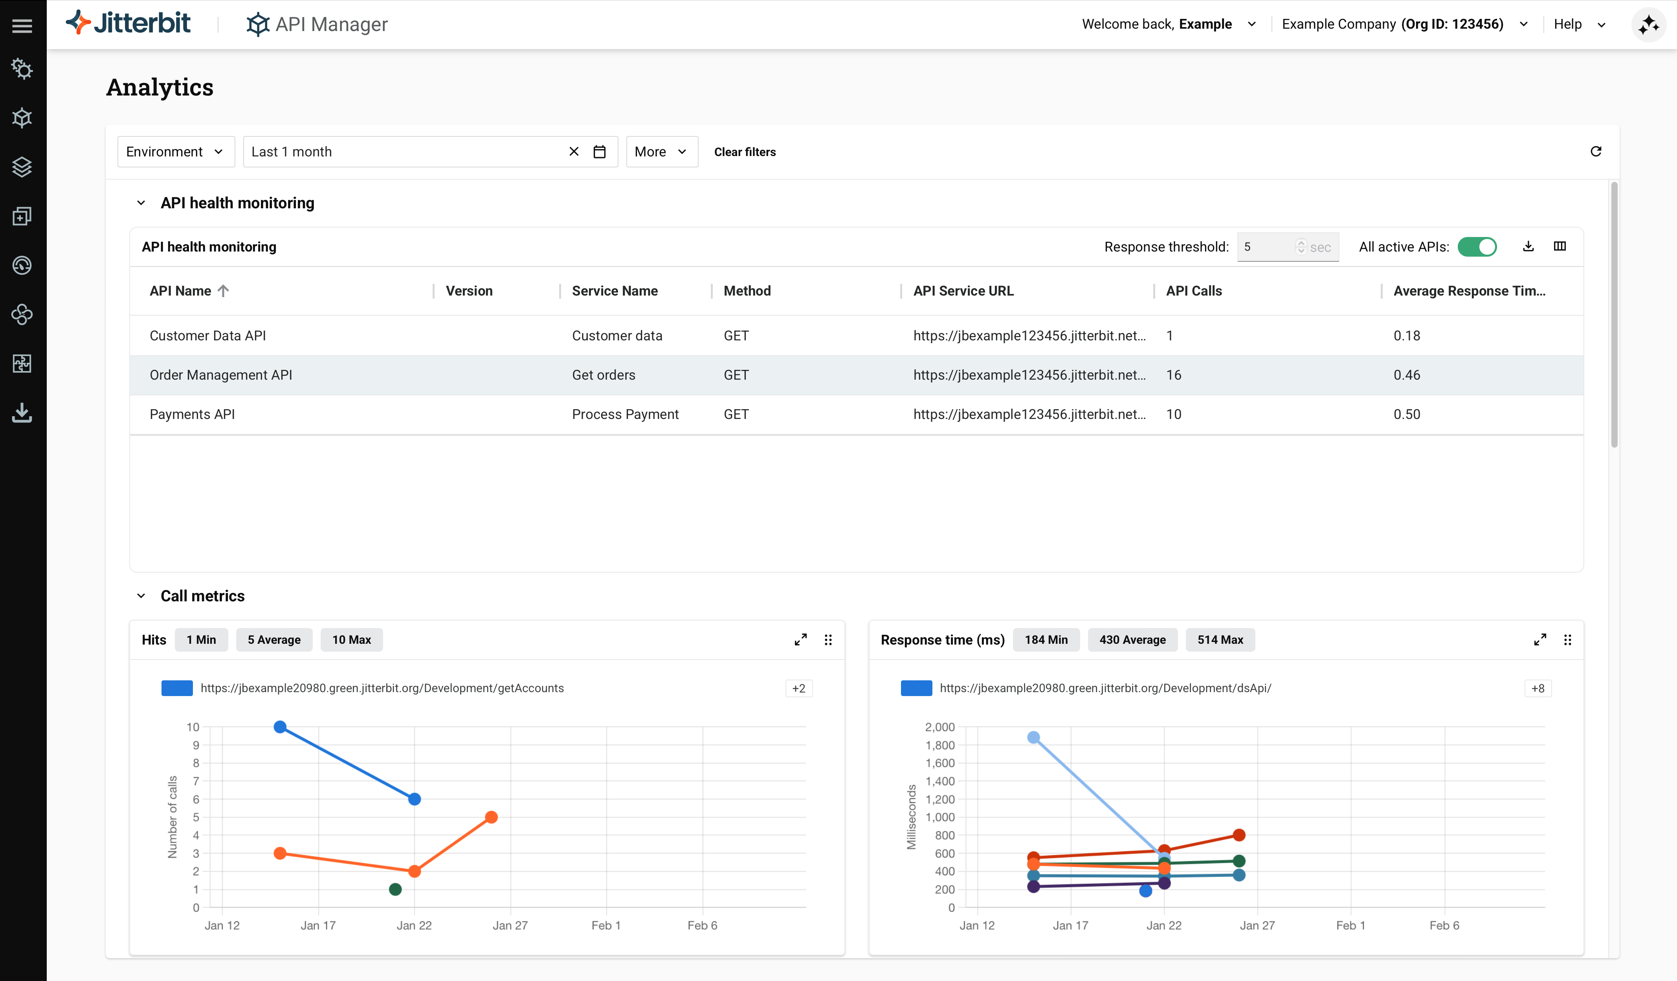This screenshot has height=981, width=1677.
Task: Open the hamburger navigation menu
Action: [x=22, y=25]
